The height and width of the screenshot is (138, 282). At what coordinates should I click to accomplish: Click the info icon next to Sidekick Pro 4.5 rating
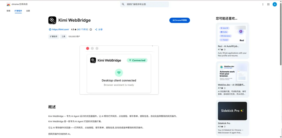(225, 127)
